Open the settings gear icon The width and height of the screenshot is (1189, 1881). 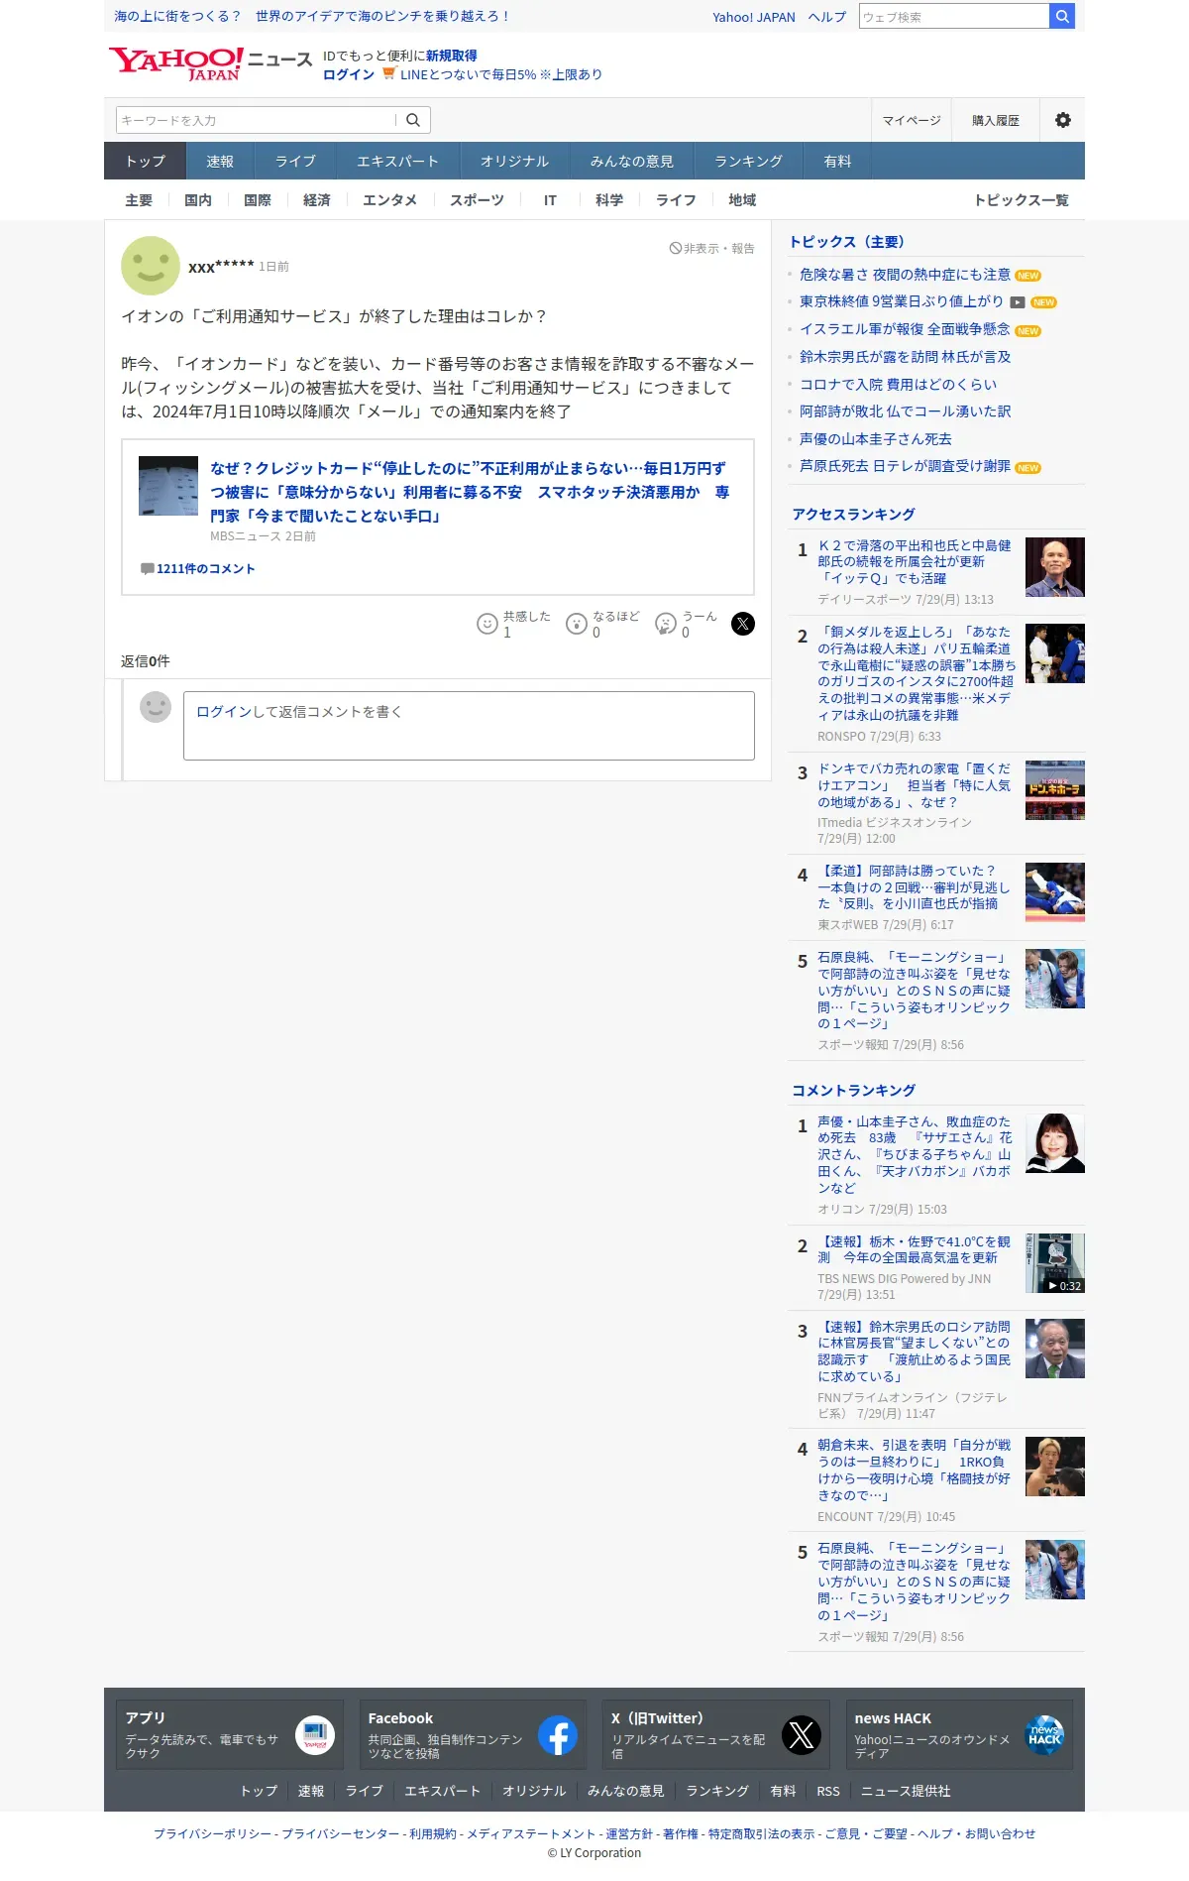pos(1063,120)
